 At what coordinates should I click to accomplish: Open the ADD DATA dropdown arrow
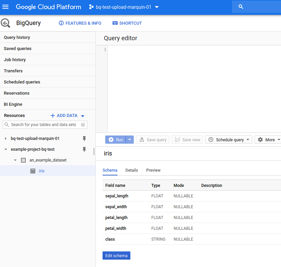click(x=83, y=116)
